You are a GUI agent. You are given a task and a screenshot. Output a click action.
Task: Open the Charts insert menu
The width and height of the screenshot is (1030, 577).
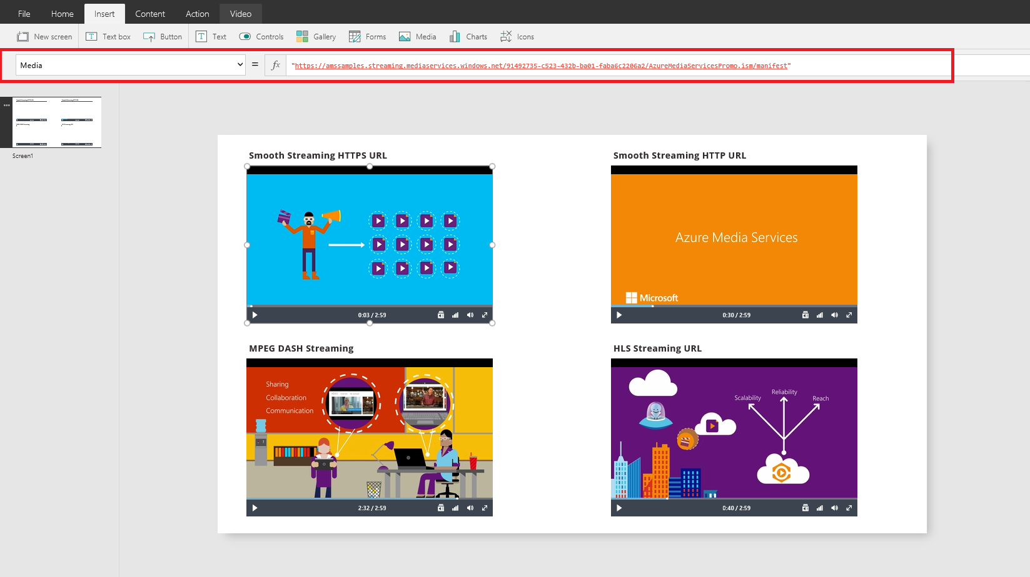pyautogui.click(x=468, y=37)
